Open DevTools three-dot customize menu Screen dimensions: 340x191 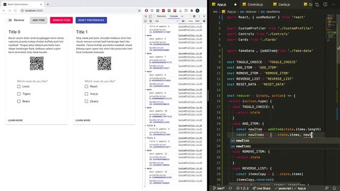point(199,16)
